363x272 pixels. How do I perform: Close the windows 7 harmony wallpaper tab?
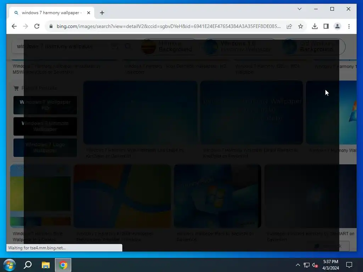[x=88, y=13]
